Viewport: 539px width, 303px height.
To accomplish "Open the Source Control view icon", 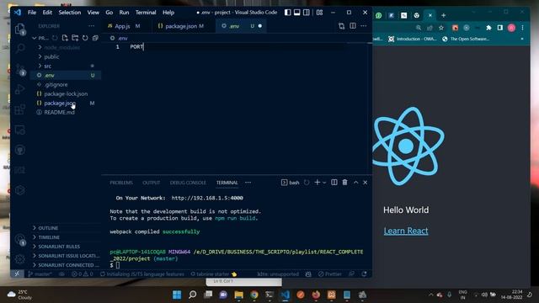I will click(x=20, y=69).
